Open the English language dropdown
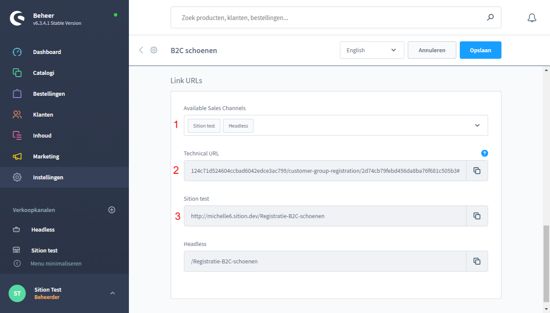The height and width of the screenshot is (313, 550). coord(371,50)
